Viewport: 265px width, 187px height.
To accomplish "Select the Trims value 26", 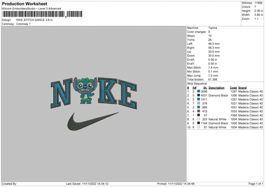I will [210, 40].
